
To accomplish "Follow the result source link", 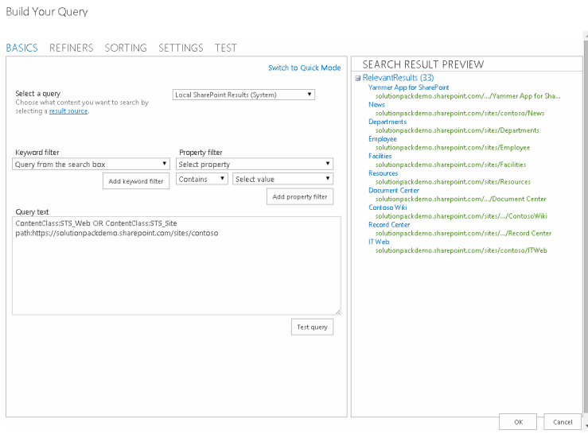I will coord(68,111).
